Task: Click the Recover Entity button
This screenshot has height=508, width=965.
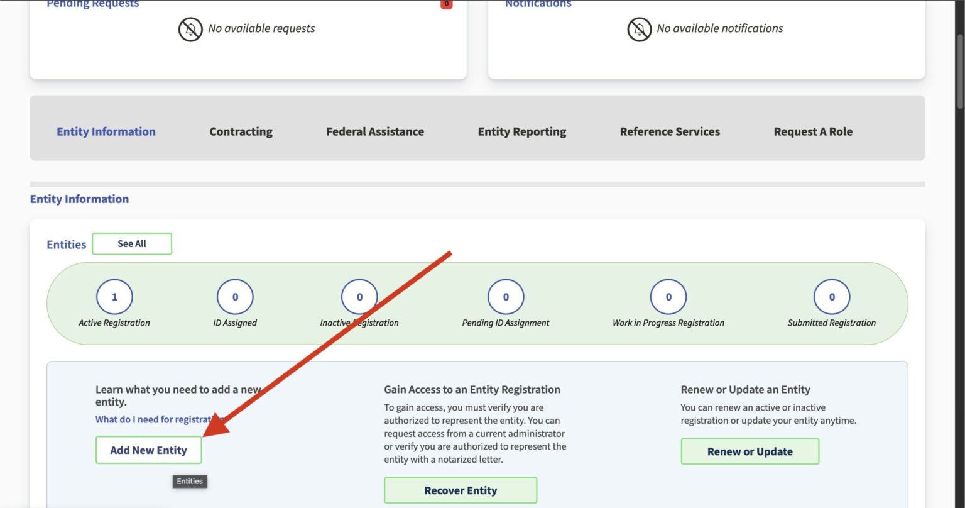Action: 461,490
